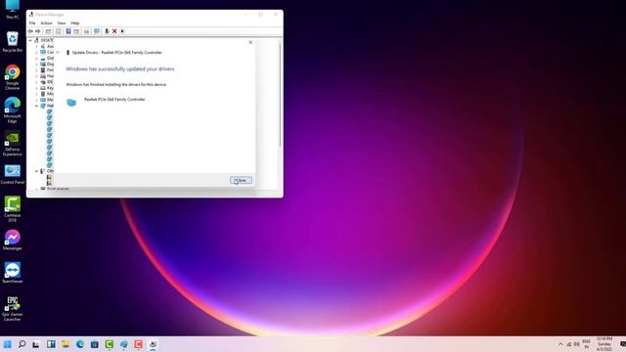Click the red X Uninstall device toolbar icon

114,31
